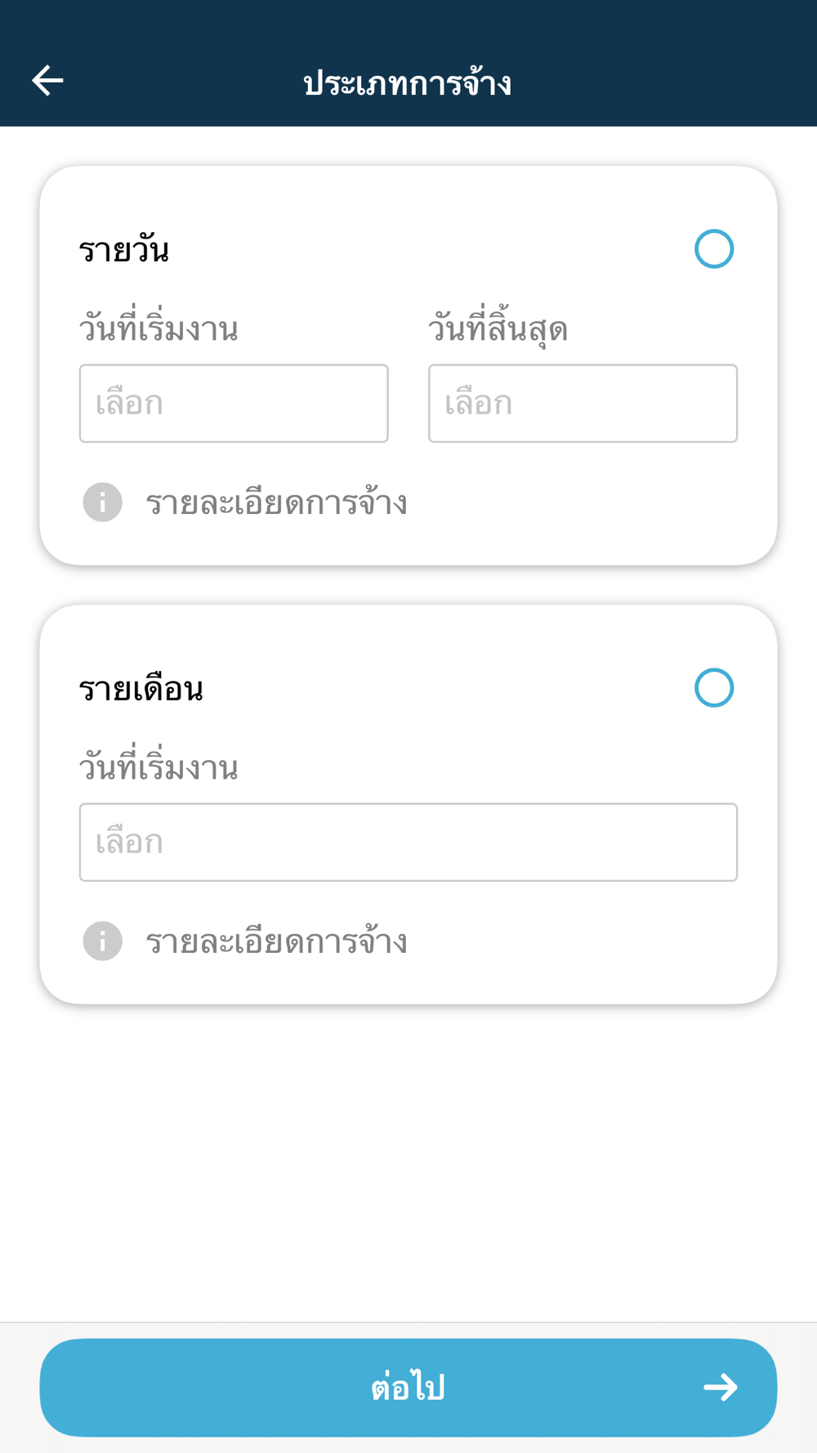
Task: Select the รายวัน radio button
Action: (714, 249)
